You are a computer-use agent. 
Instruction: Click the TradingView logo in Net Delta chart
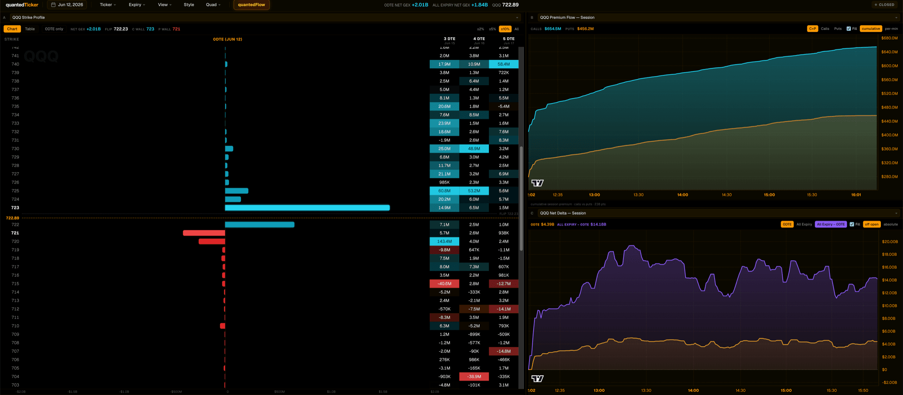pos(537,378)
